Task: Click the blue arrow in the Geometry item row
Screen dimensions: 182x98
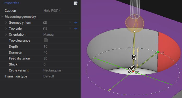Action: (x=76, y=23)
